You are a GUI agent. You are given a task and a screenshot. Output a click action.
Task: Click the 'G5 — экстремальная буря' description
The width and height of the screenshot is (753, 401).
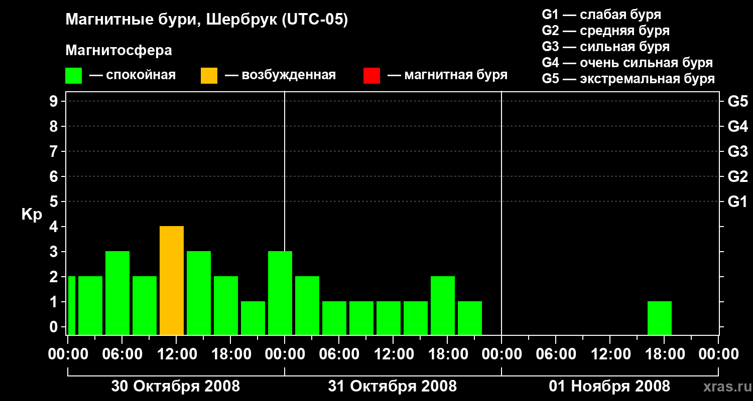pyautogui.click(x=629, y=79)
